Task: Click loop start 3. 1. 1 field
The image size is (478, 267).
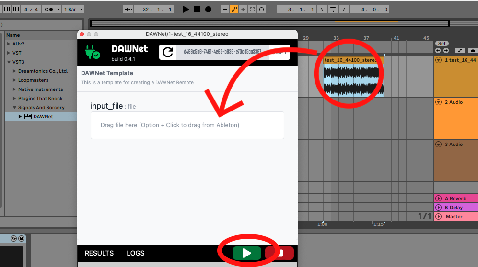Action: coord(296,10)
